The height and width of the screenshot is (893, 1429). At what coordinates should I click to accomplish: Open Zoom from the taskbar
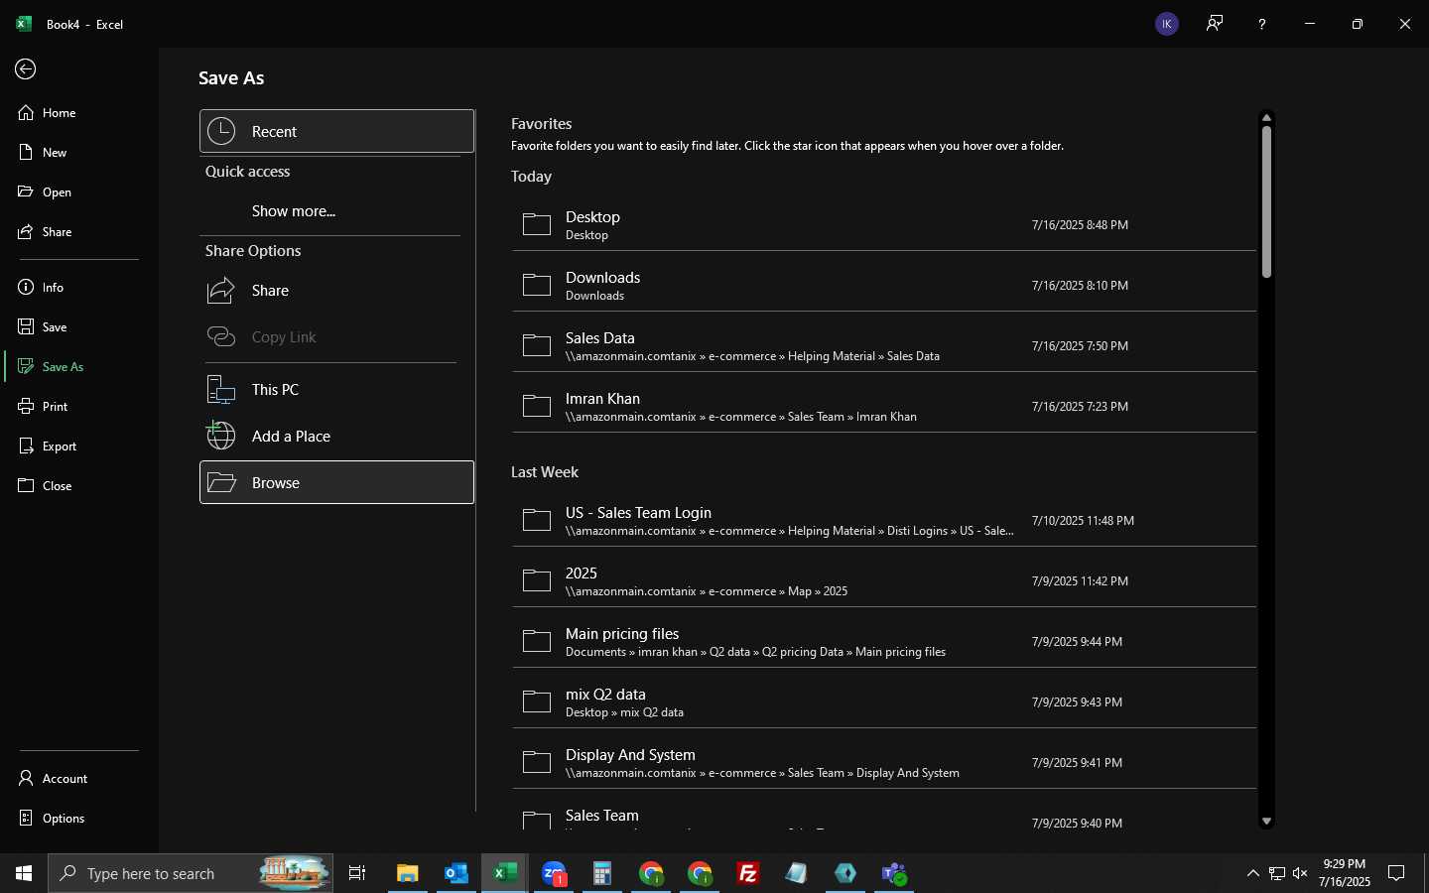[554, 873]
